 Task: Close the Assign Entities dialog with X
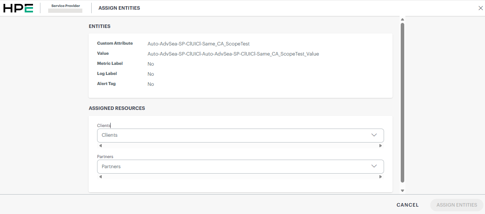click(480, 8)
